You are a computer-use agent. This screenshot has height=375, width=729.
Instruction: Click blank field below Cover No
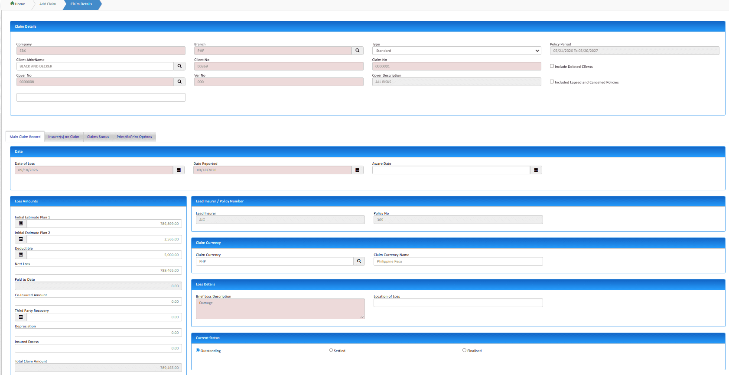101,97
